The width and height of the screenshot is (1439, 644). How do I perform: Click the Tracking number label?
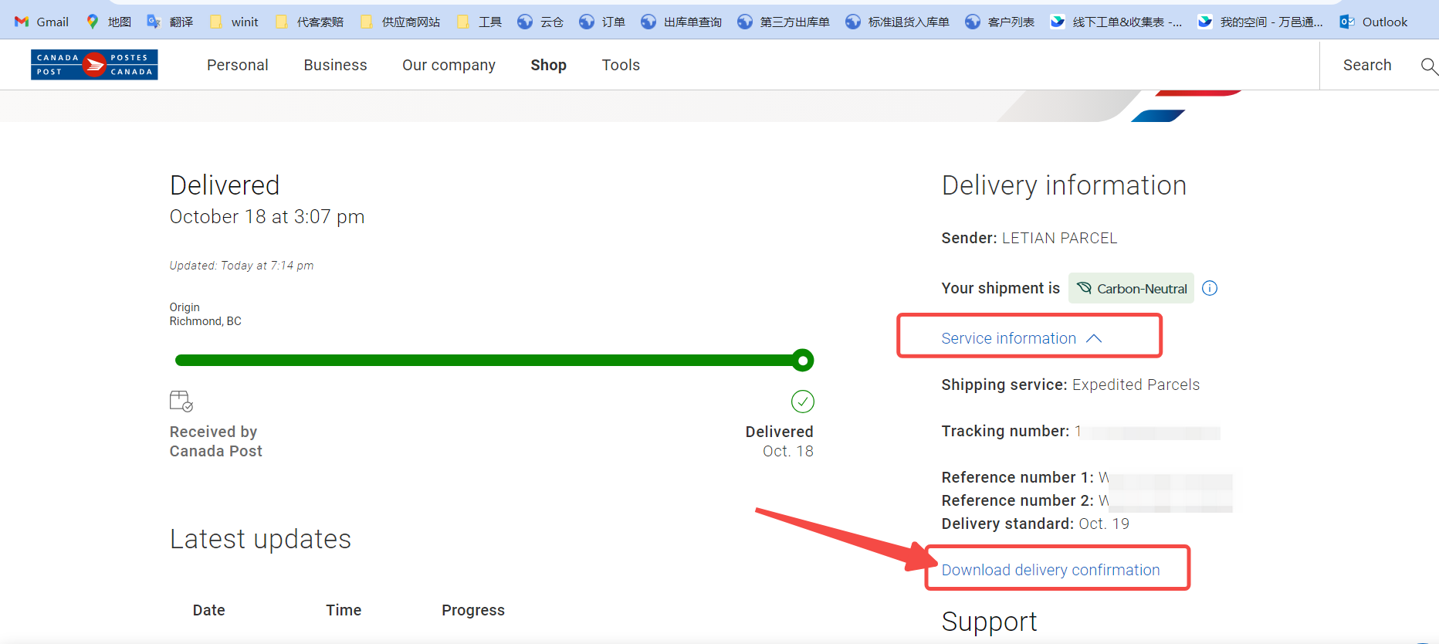point(1005,431)
